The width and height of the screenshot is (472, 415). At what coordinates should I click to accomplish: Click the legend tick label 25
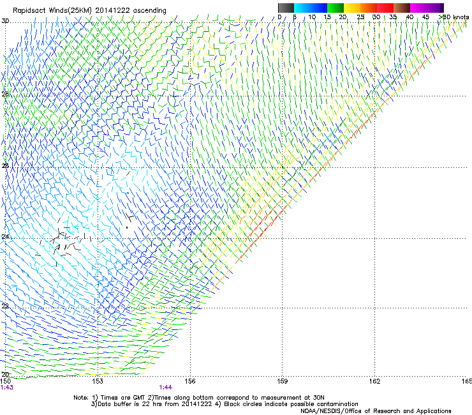[x=360, y=17]
